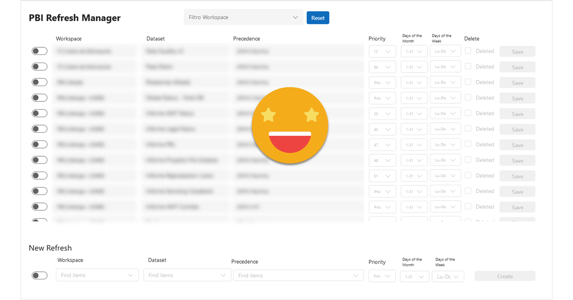Click the Reset button
The image size is (573, 300).
[318, 18]
